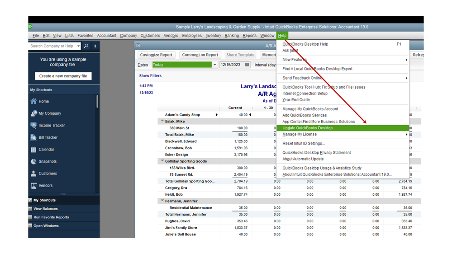Collapse the left sidebar with the arrow icon
Viewport: 452px width, 254px height.
(x=95, y=46)
